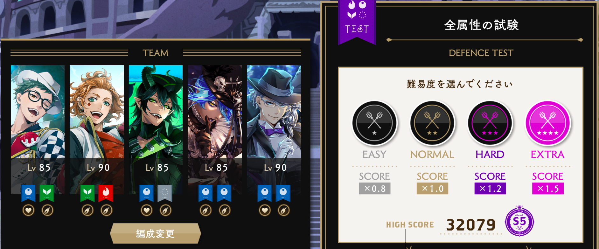This screenshot has height=249, width=599.
Task: Open the orange-haired character card Lv 90
Action: coord(97,129)
